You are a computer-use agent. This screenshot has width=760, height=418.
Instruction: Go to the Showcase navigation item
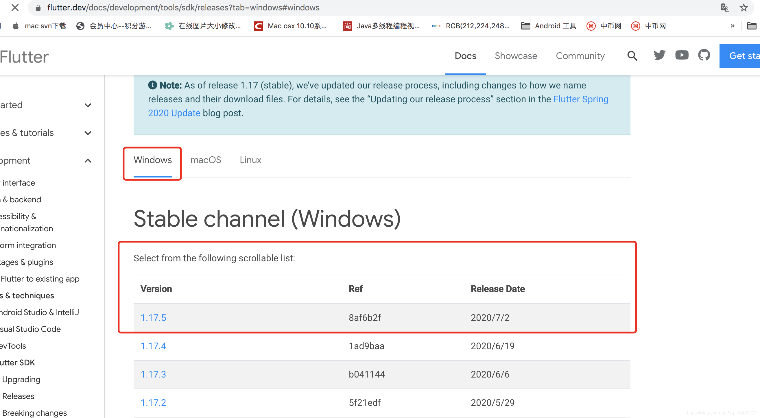click(516, 56)
